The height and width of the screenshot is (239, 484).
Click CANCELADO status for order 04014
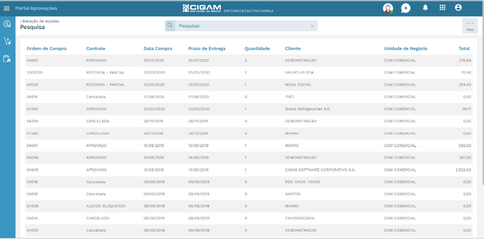[x=98, y=218]
